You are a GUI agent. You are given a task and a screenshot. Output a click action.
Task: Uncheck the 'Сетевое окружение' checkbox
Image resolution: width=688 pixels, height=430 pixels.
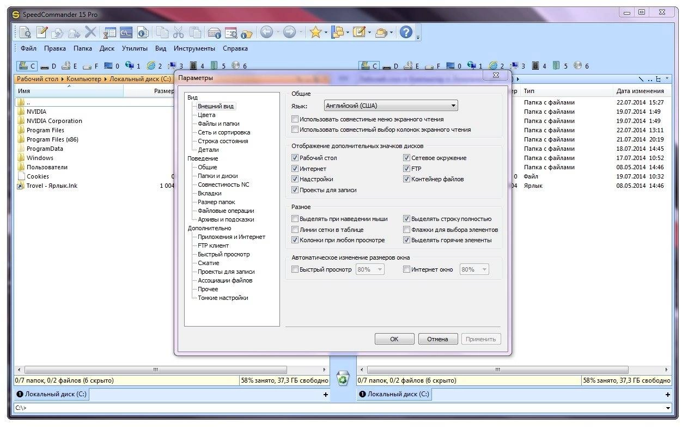[406, 158]
